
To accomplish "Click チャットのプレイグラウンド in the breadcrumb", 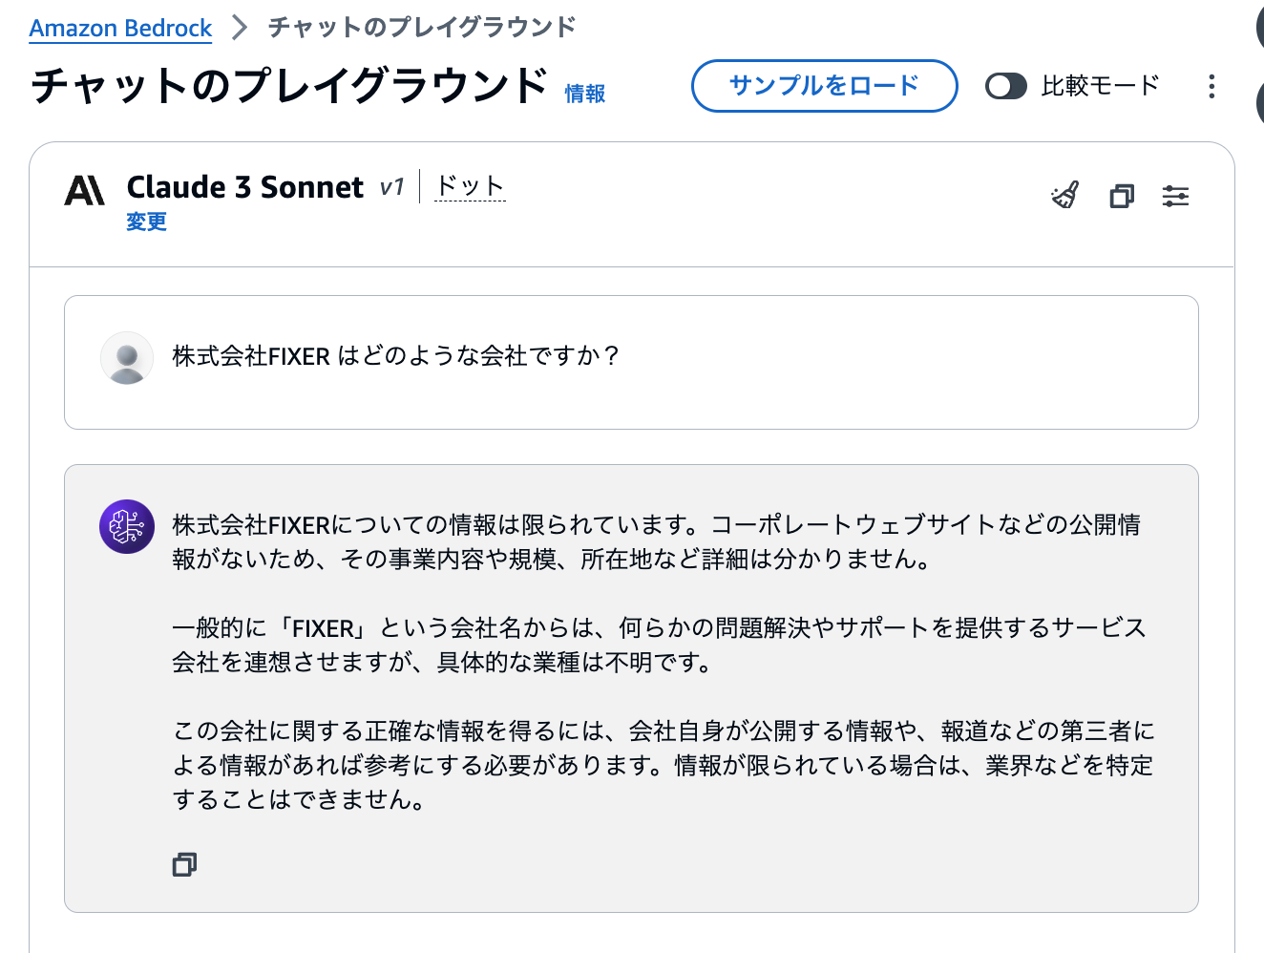I will pyautogui.click(x=422, y=28).
